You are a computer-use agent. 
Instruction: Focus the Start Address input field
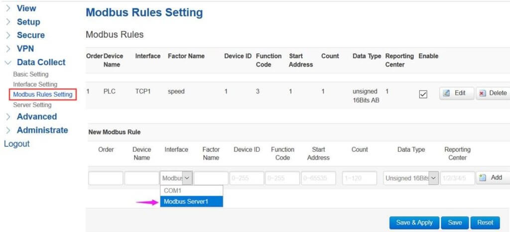(318, 178)
